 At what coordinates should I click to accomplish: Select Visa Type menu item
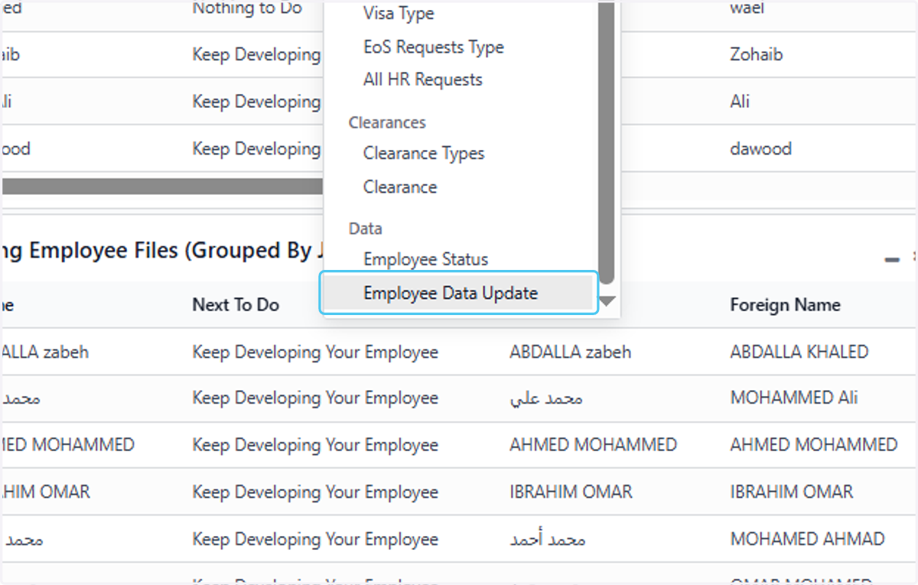pos(399,14)
